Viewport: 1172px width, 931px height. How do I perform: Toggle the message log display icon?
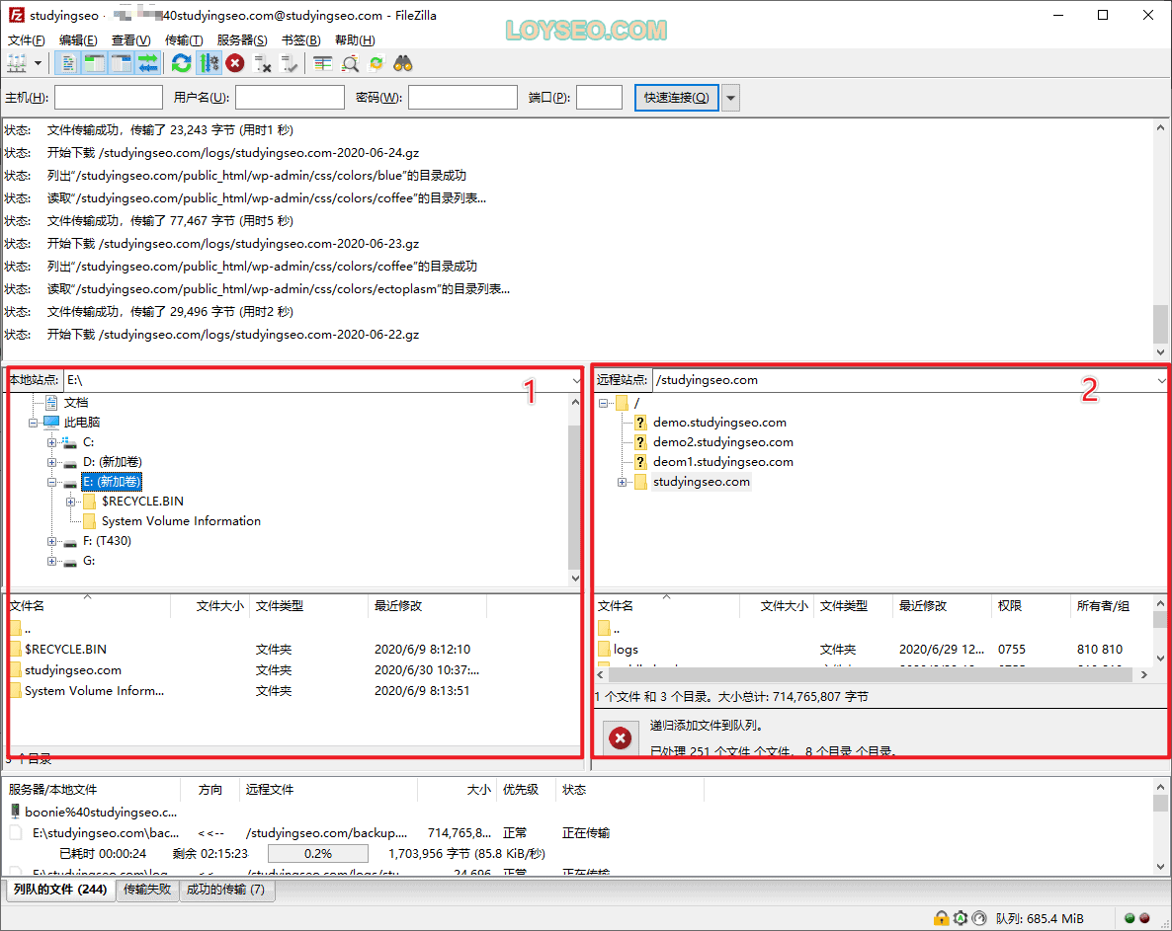point(68,63)
